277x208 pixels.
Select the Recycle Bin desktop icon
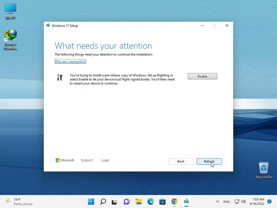coord(263,171)
